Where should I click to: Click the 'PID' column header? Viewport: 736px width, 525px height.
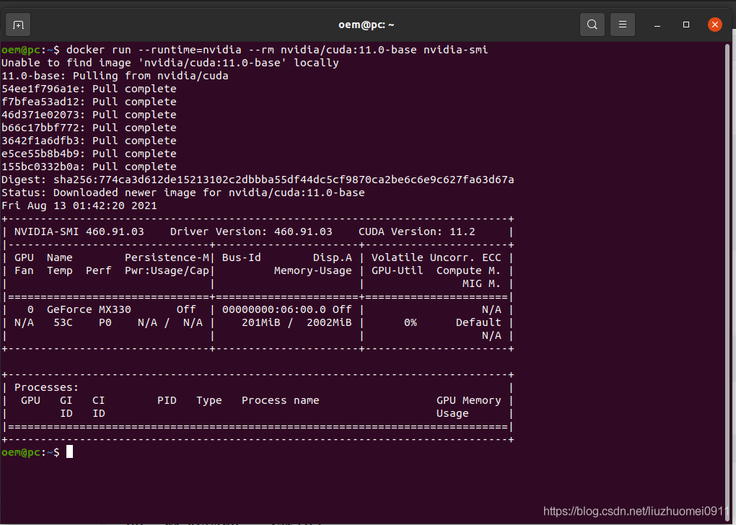click(x=167, y=401)
